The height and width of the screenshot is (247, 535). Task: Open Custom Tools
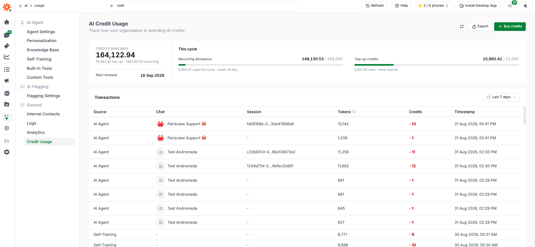(x=40, y=77)
